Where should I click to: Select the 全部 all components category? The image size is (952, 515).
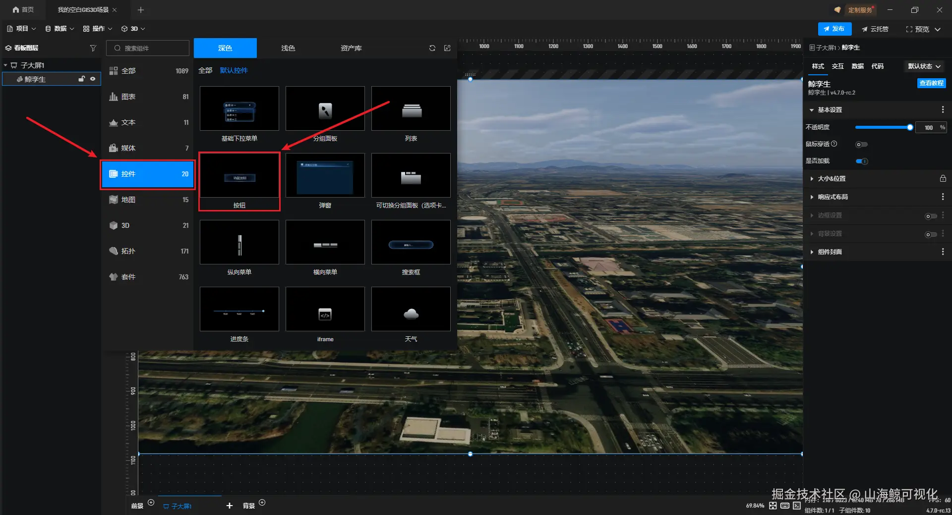click(x=148, y=71)
